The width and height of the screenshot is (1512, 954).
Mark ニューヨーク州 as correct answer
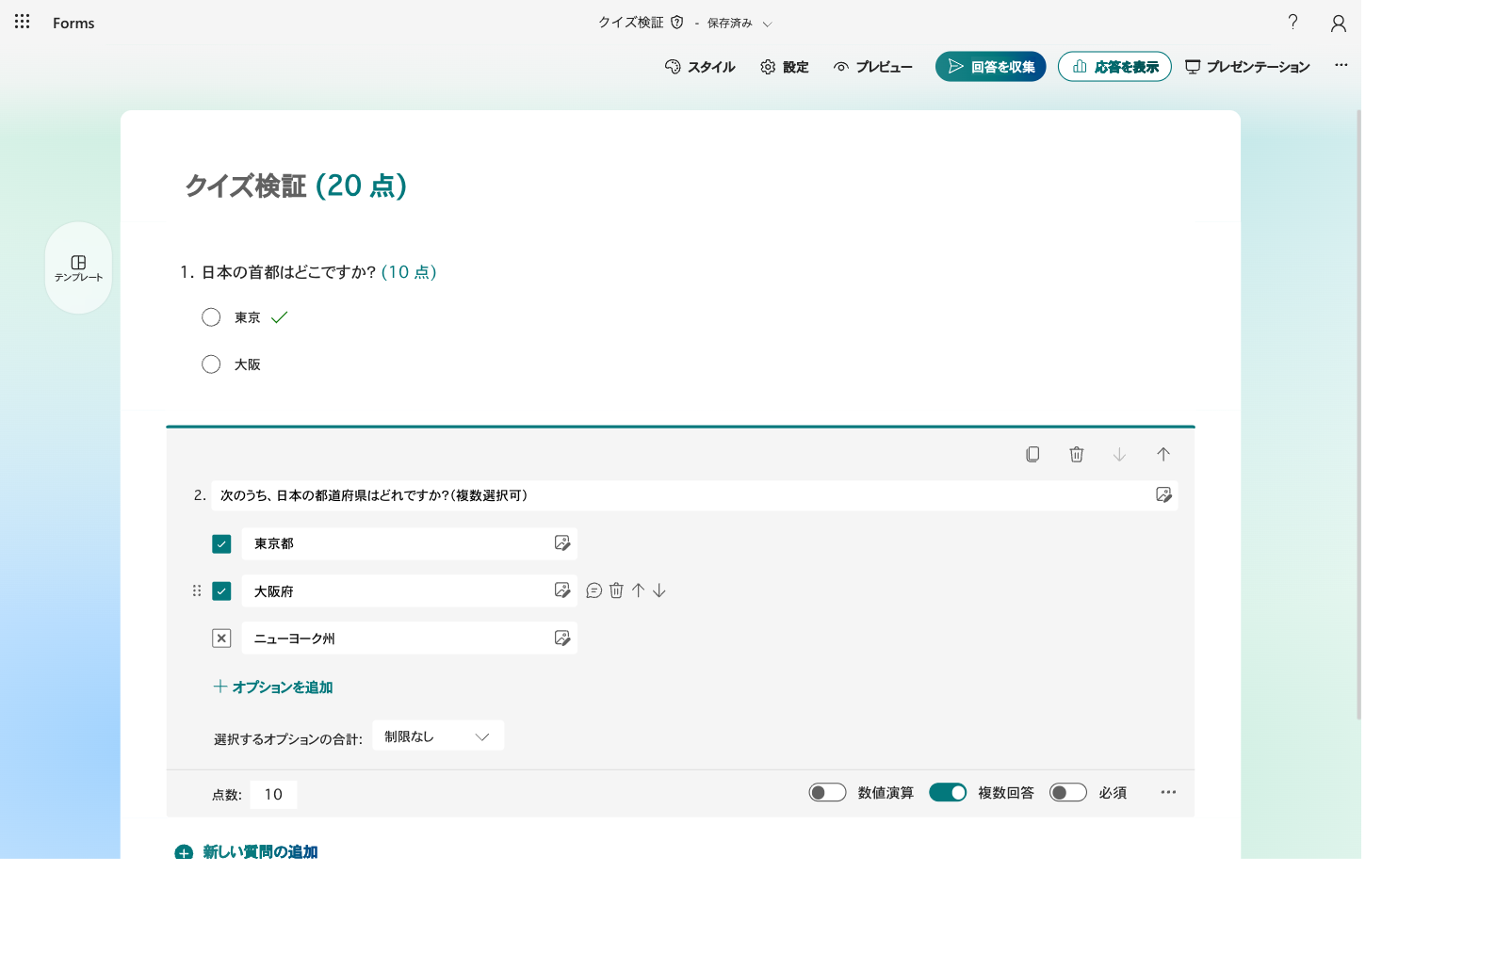(x=221, y=639)
